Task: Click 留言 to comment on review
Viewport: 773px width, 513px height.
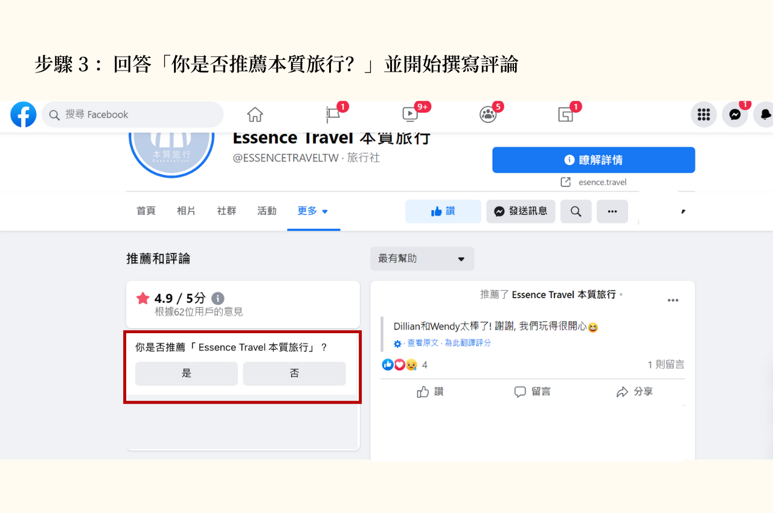Action: [532, 392]
